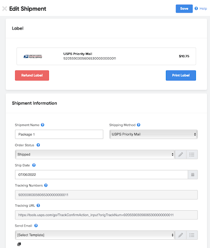Click the Help question mark icon
This screenshot has height=248, width=210.
click(196, 9)
